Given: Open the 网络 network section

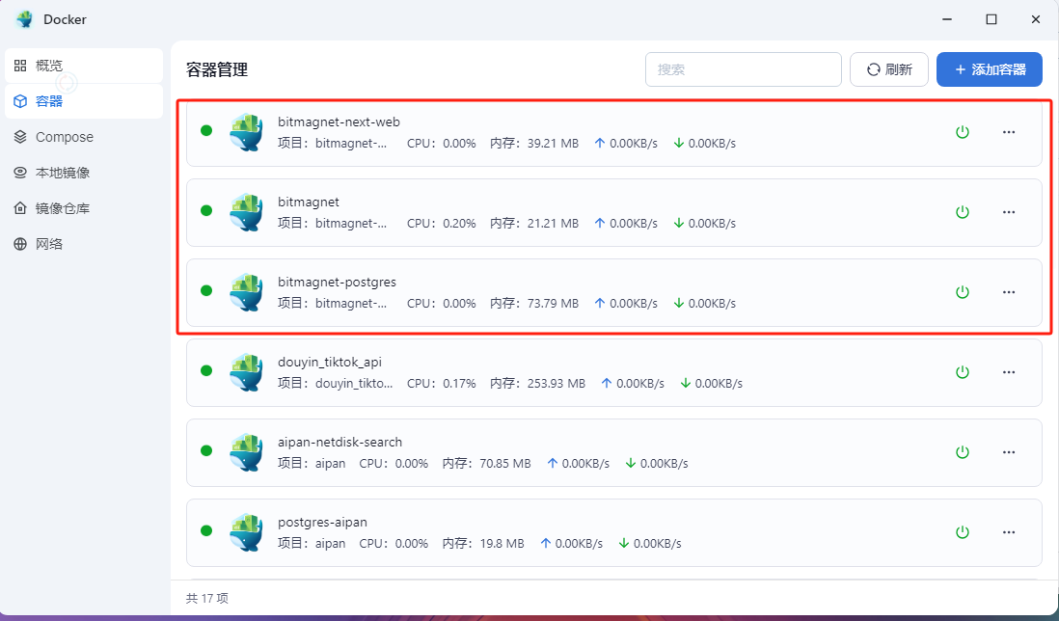Looking at the screenshot, I should [x=84, y=244].
